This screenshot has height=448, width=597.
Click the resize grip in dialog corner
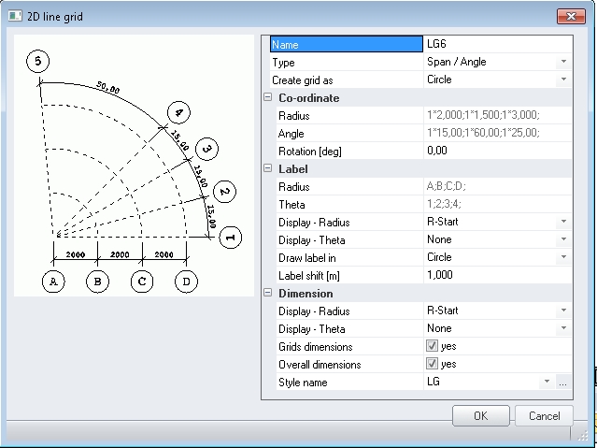(x=583, y=435)
